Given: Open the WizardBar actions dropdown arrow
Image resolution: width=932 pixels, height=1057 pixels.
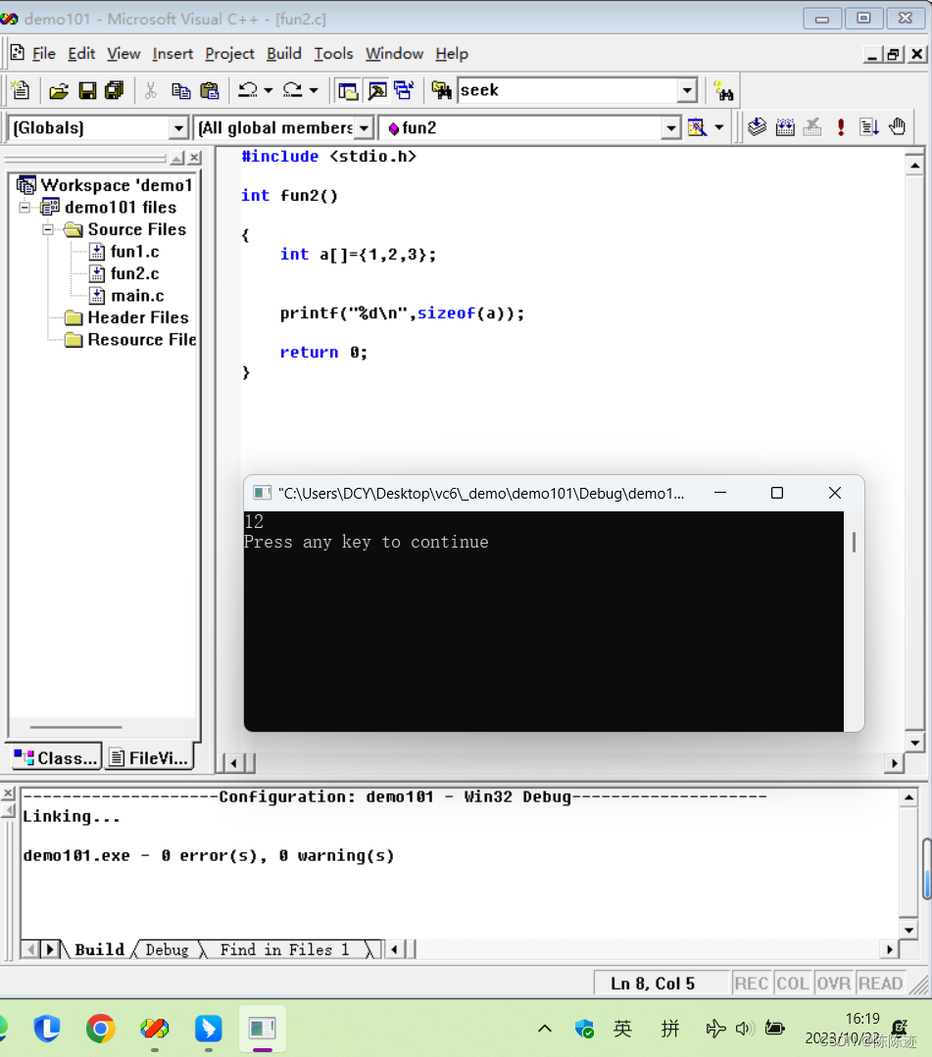Looking at the screenshot, I should click(x=719, y=126).
